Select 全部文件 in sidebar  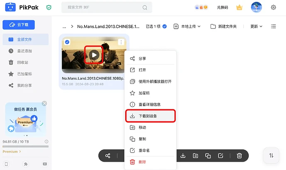coord(26,39)
